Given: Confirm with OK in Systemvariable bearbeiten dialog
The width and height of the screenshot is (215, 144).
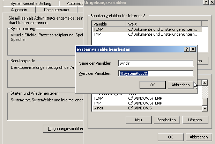Looking at the screenshot, I should 152,85.
